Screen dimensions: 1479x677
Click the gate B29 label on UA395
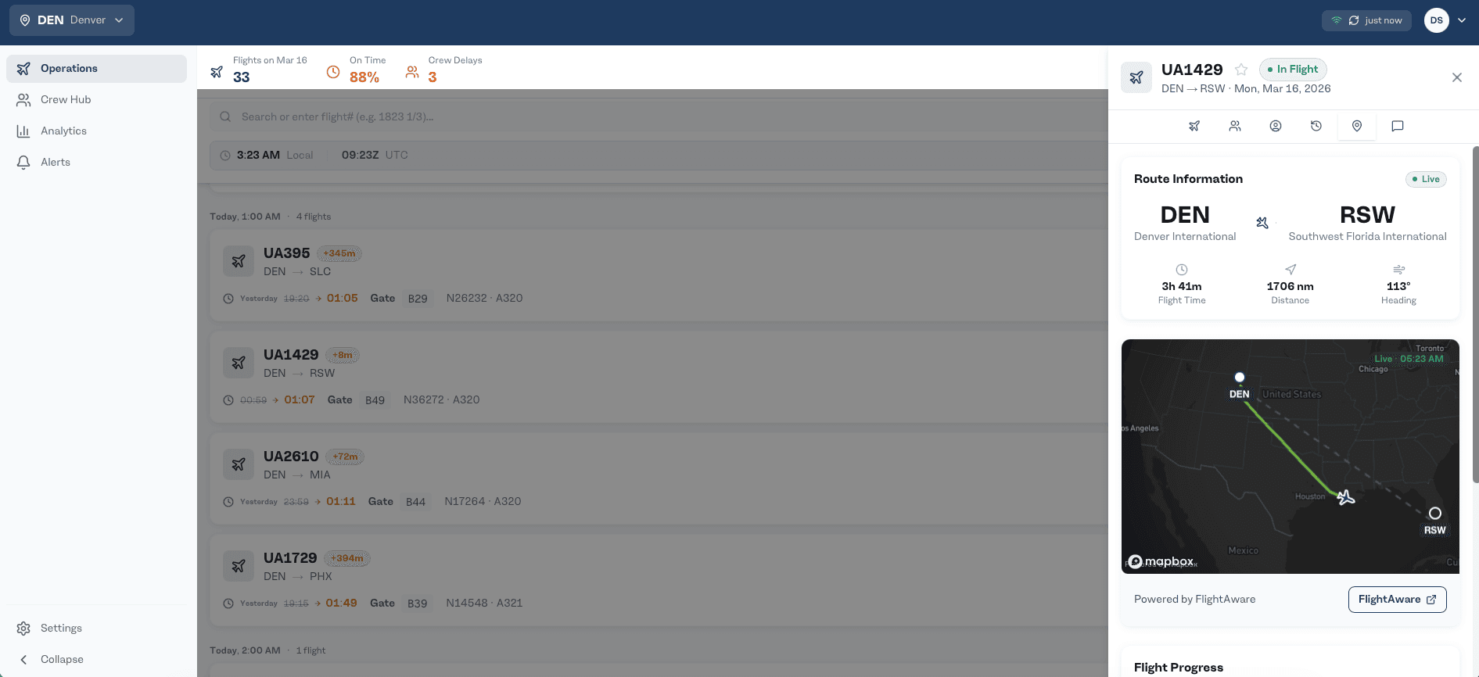[x=418, y=299]
